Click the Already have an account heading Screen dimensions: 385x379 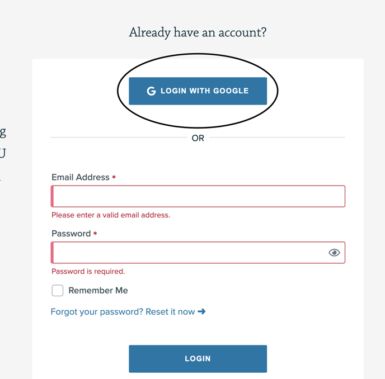pyautogui.click(x=198, y=32)
